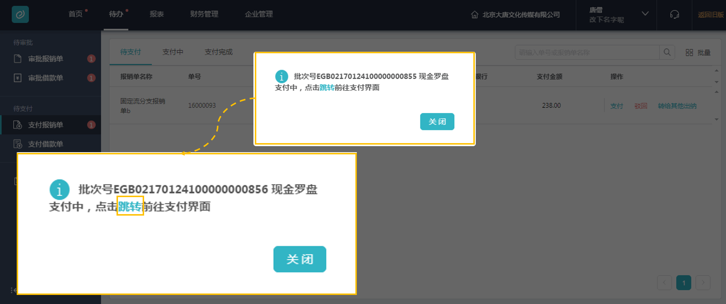Focus the 单号或报销单名称 search field
This screenshot has height=304, width=726.
[587, 53]
